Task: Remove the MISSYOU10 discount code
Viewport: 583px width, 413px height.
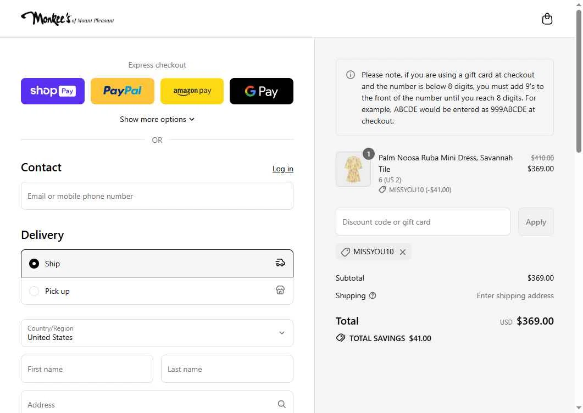Action: pos(403,252)
